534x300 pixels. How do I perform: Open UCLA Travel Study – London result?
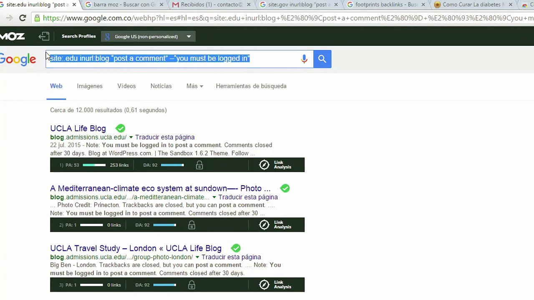click(136, 248)
